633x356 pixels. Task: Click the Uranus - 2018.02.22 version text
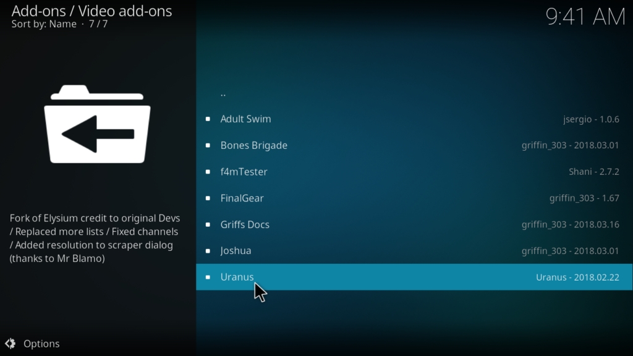[578, 278]
